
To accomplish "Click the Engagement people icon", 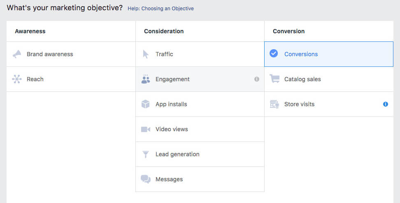I will click(x=146, y=79).
